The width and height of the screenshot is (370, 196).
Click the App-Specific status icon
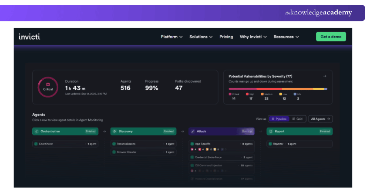pyautogui.click(x=192, y=144)
